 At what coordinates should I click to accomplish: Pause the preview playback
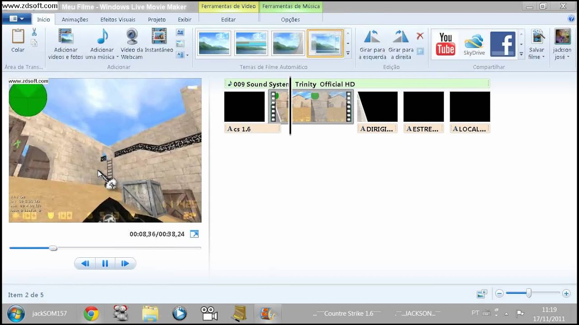105,264
